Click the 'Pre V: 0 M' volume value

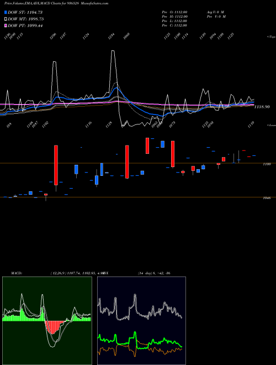(217, 17)
